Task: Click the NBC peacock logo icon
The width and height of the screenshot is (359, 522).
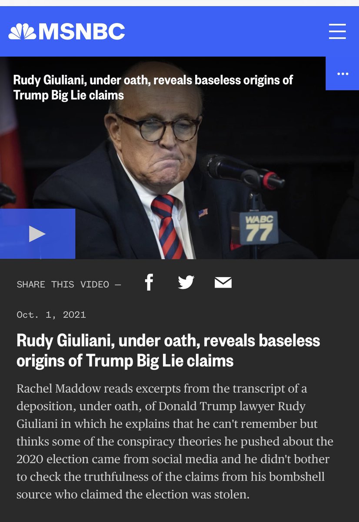Action: click(x=22, y=31)
